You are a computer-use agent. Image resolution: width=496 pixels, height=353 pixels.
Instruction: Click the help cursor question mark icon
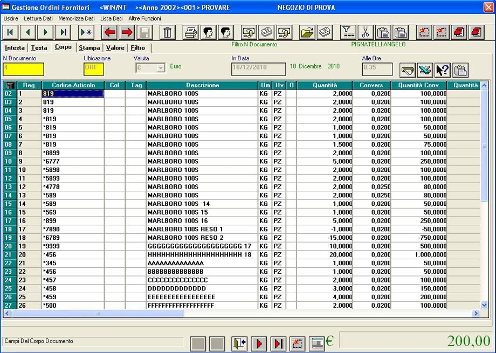click(442, 70)
